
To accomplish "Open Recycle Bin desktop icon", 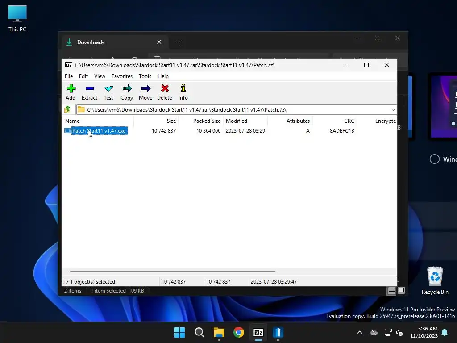I will click(435, 281).
